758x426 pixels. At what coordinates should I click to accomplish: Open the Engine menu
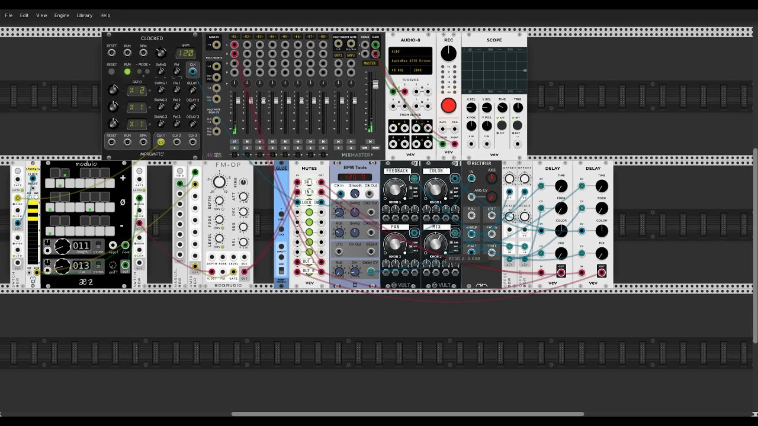[x=62, y=15]
